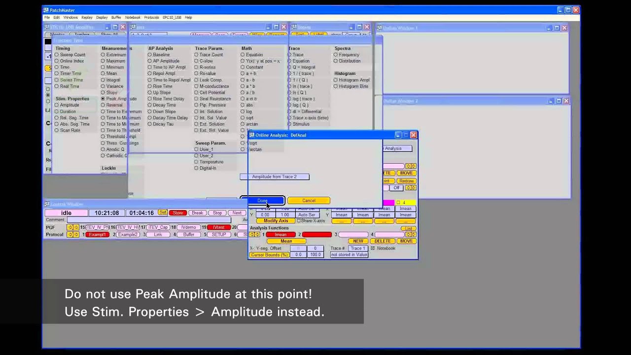Click the Online Analysis window title icon
Image resolution: width=631 pixels, height=355 pixels.
tap(252, 135)
